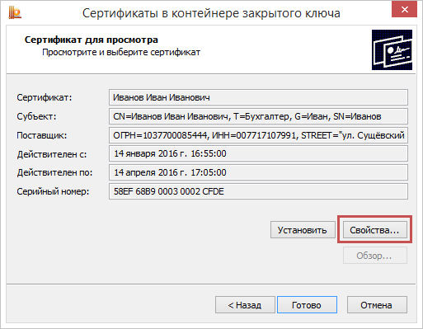Select the Действителен с date field
Viewport: 423px width, 329px height.
[258, 153]
